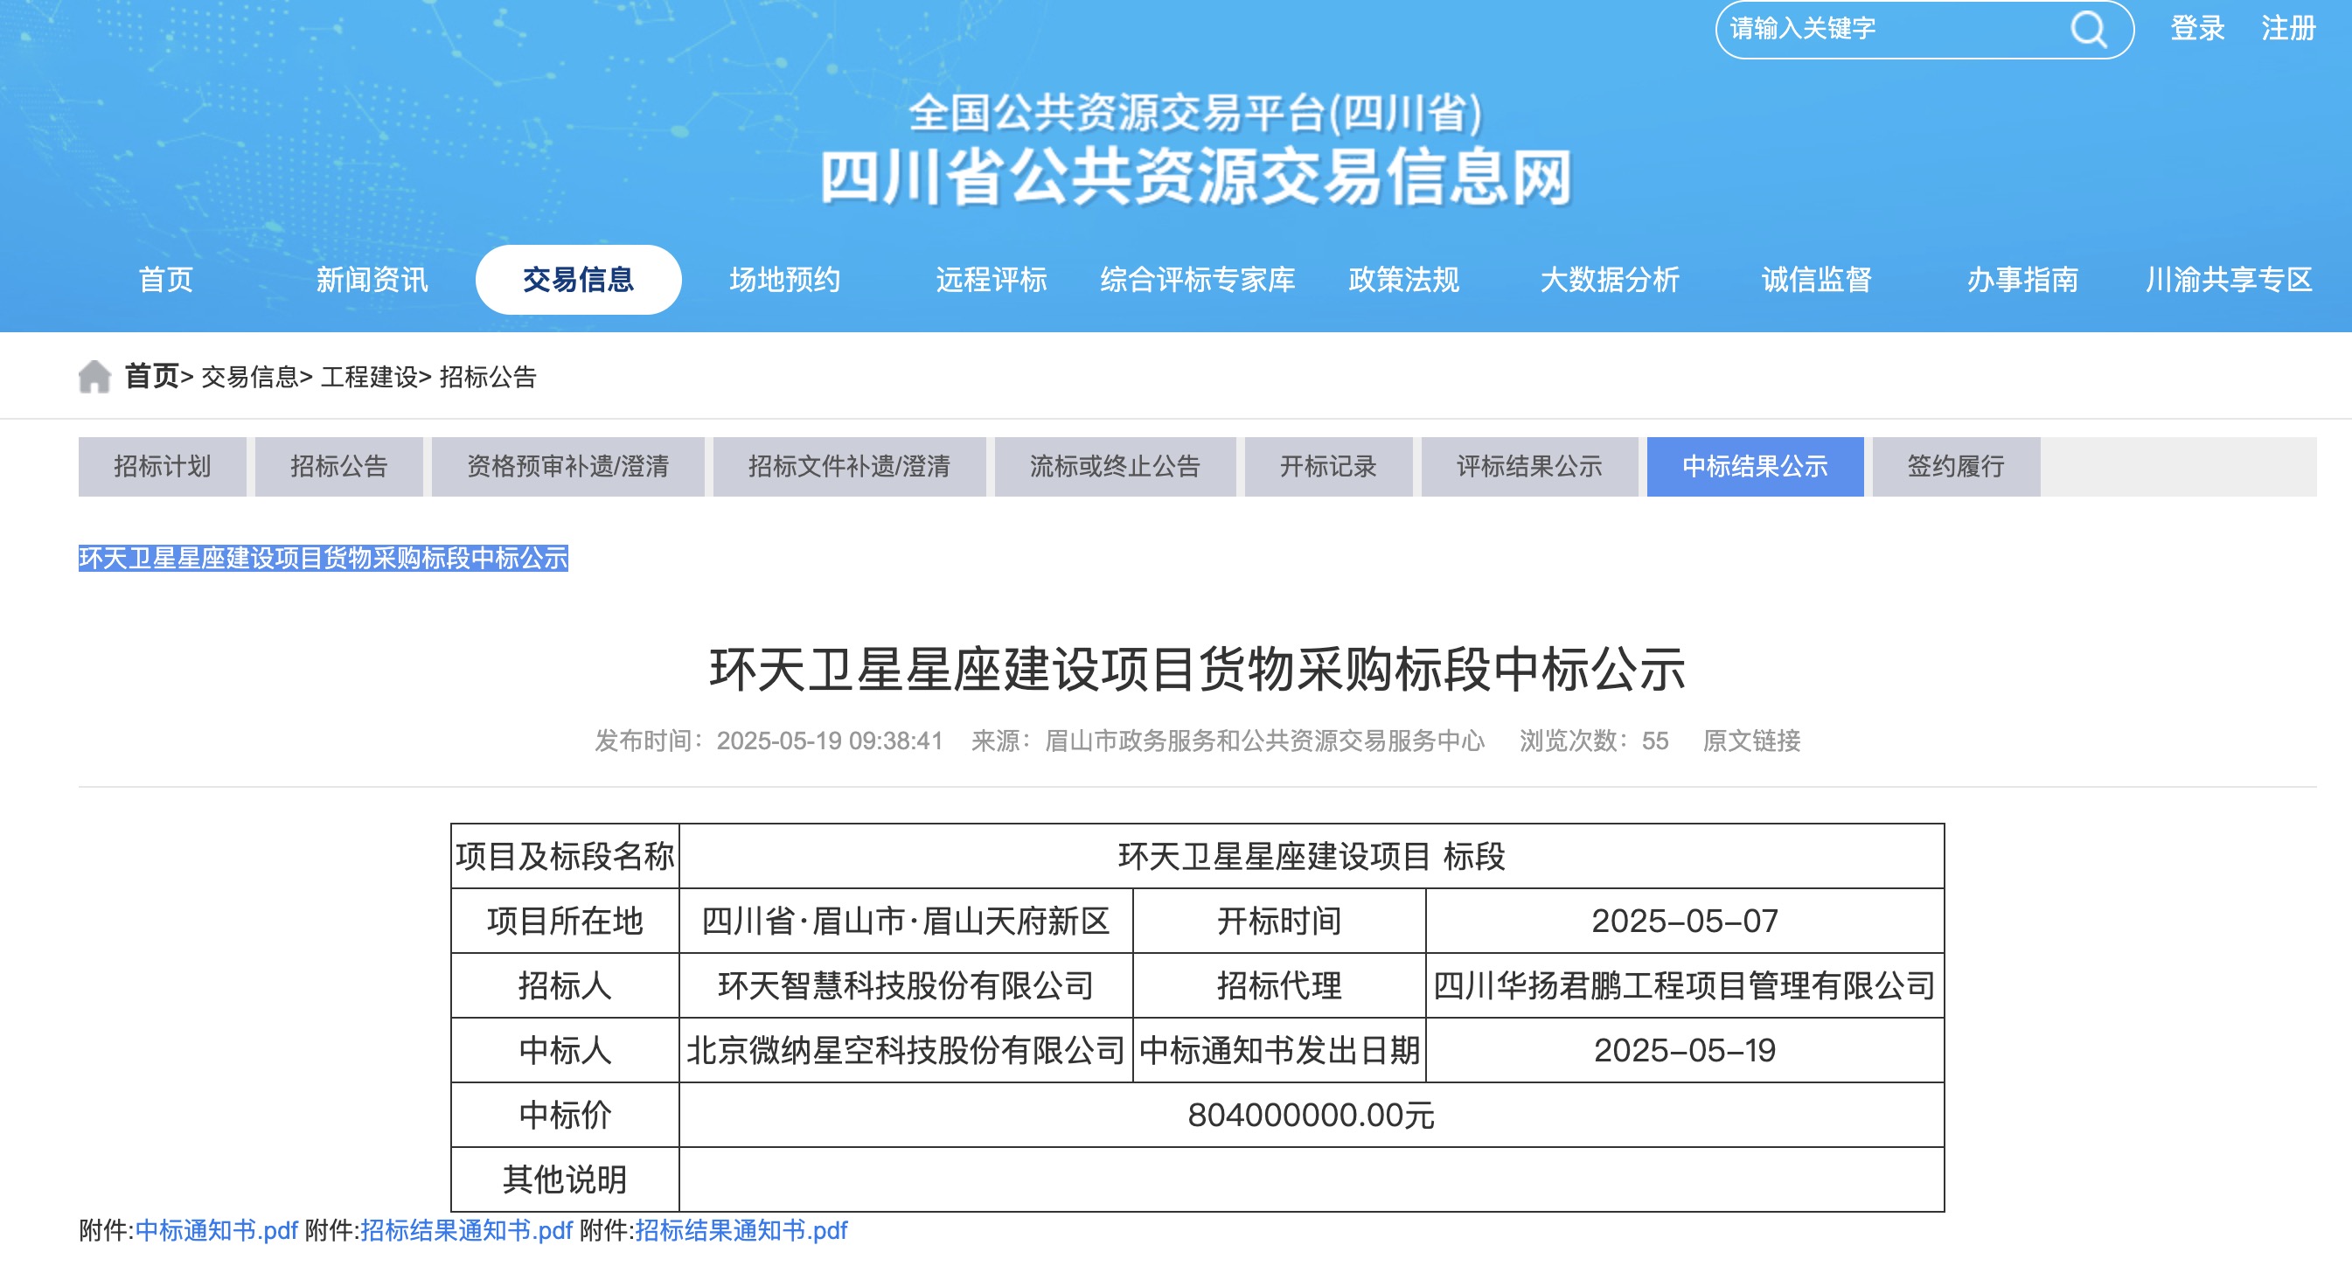Open the 首页 main navigation item

click(165, 279)
